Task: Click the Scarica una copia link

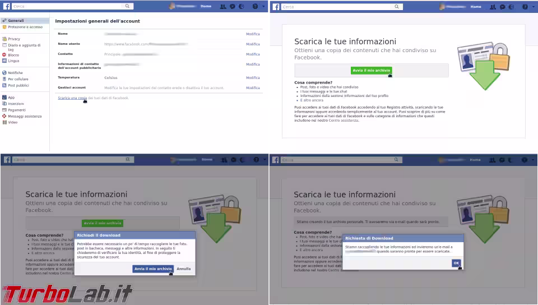Action: 72,98
